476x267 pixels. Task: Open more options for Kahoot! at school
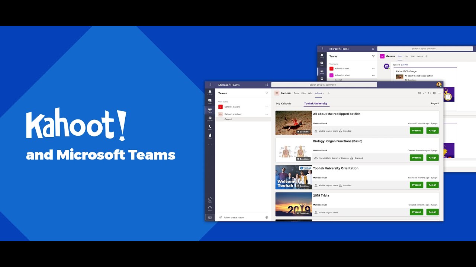[267, 114]
